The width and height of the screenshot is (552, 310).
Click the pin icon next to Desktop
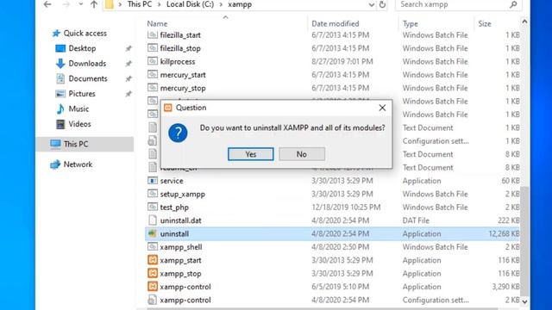tap(129, 48)
